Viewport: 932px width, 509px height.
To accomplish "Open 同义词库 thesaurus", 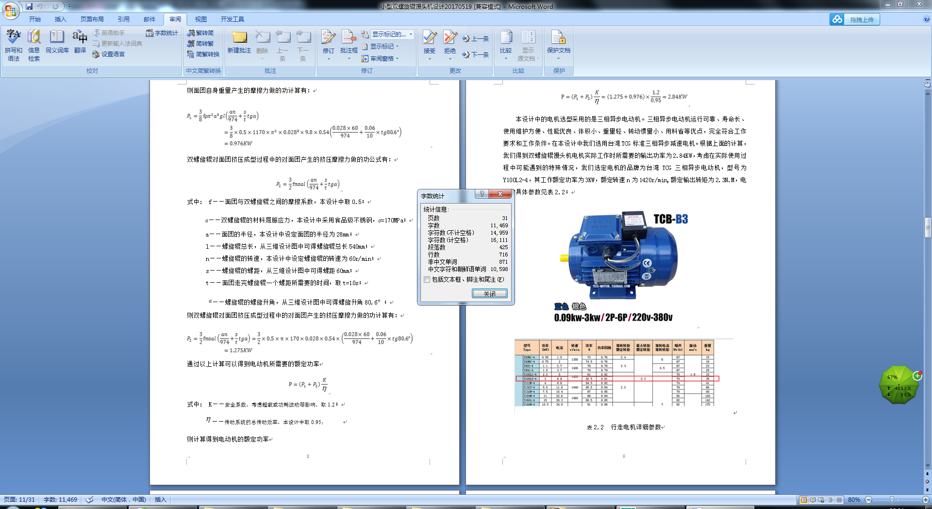I will pos(57,41).
